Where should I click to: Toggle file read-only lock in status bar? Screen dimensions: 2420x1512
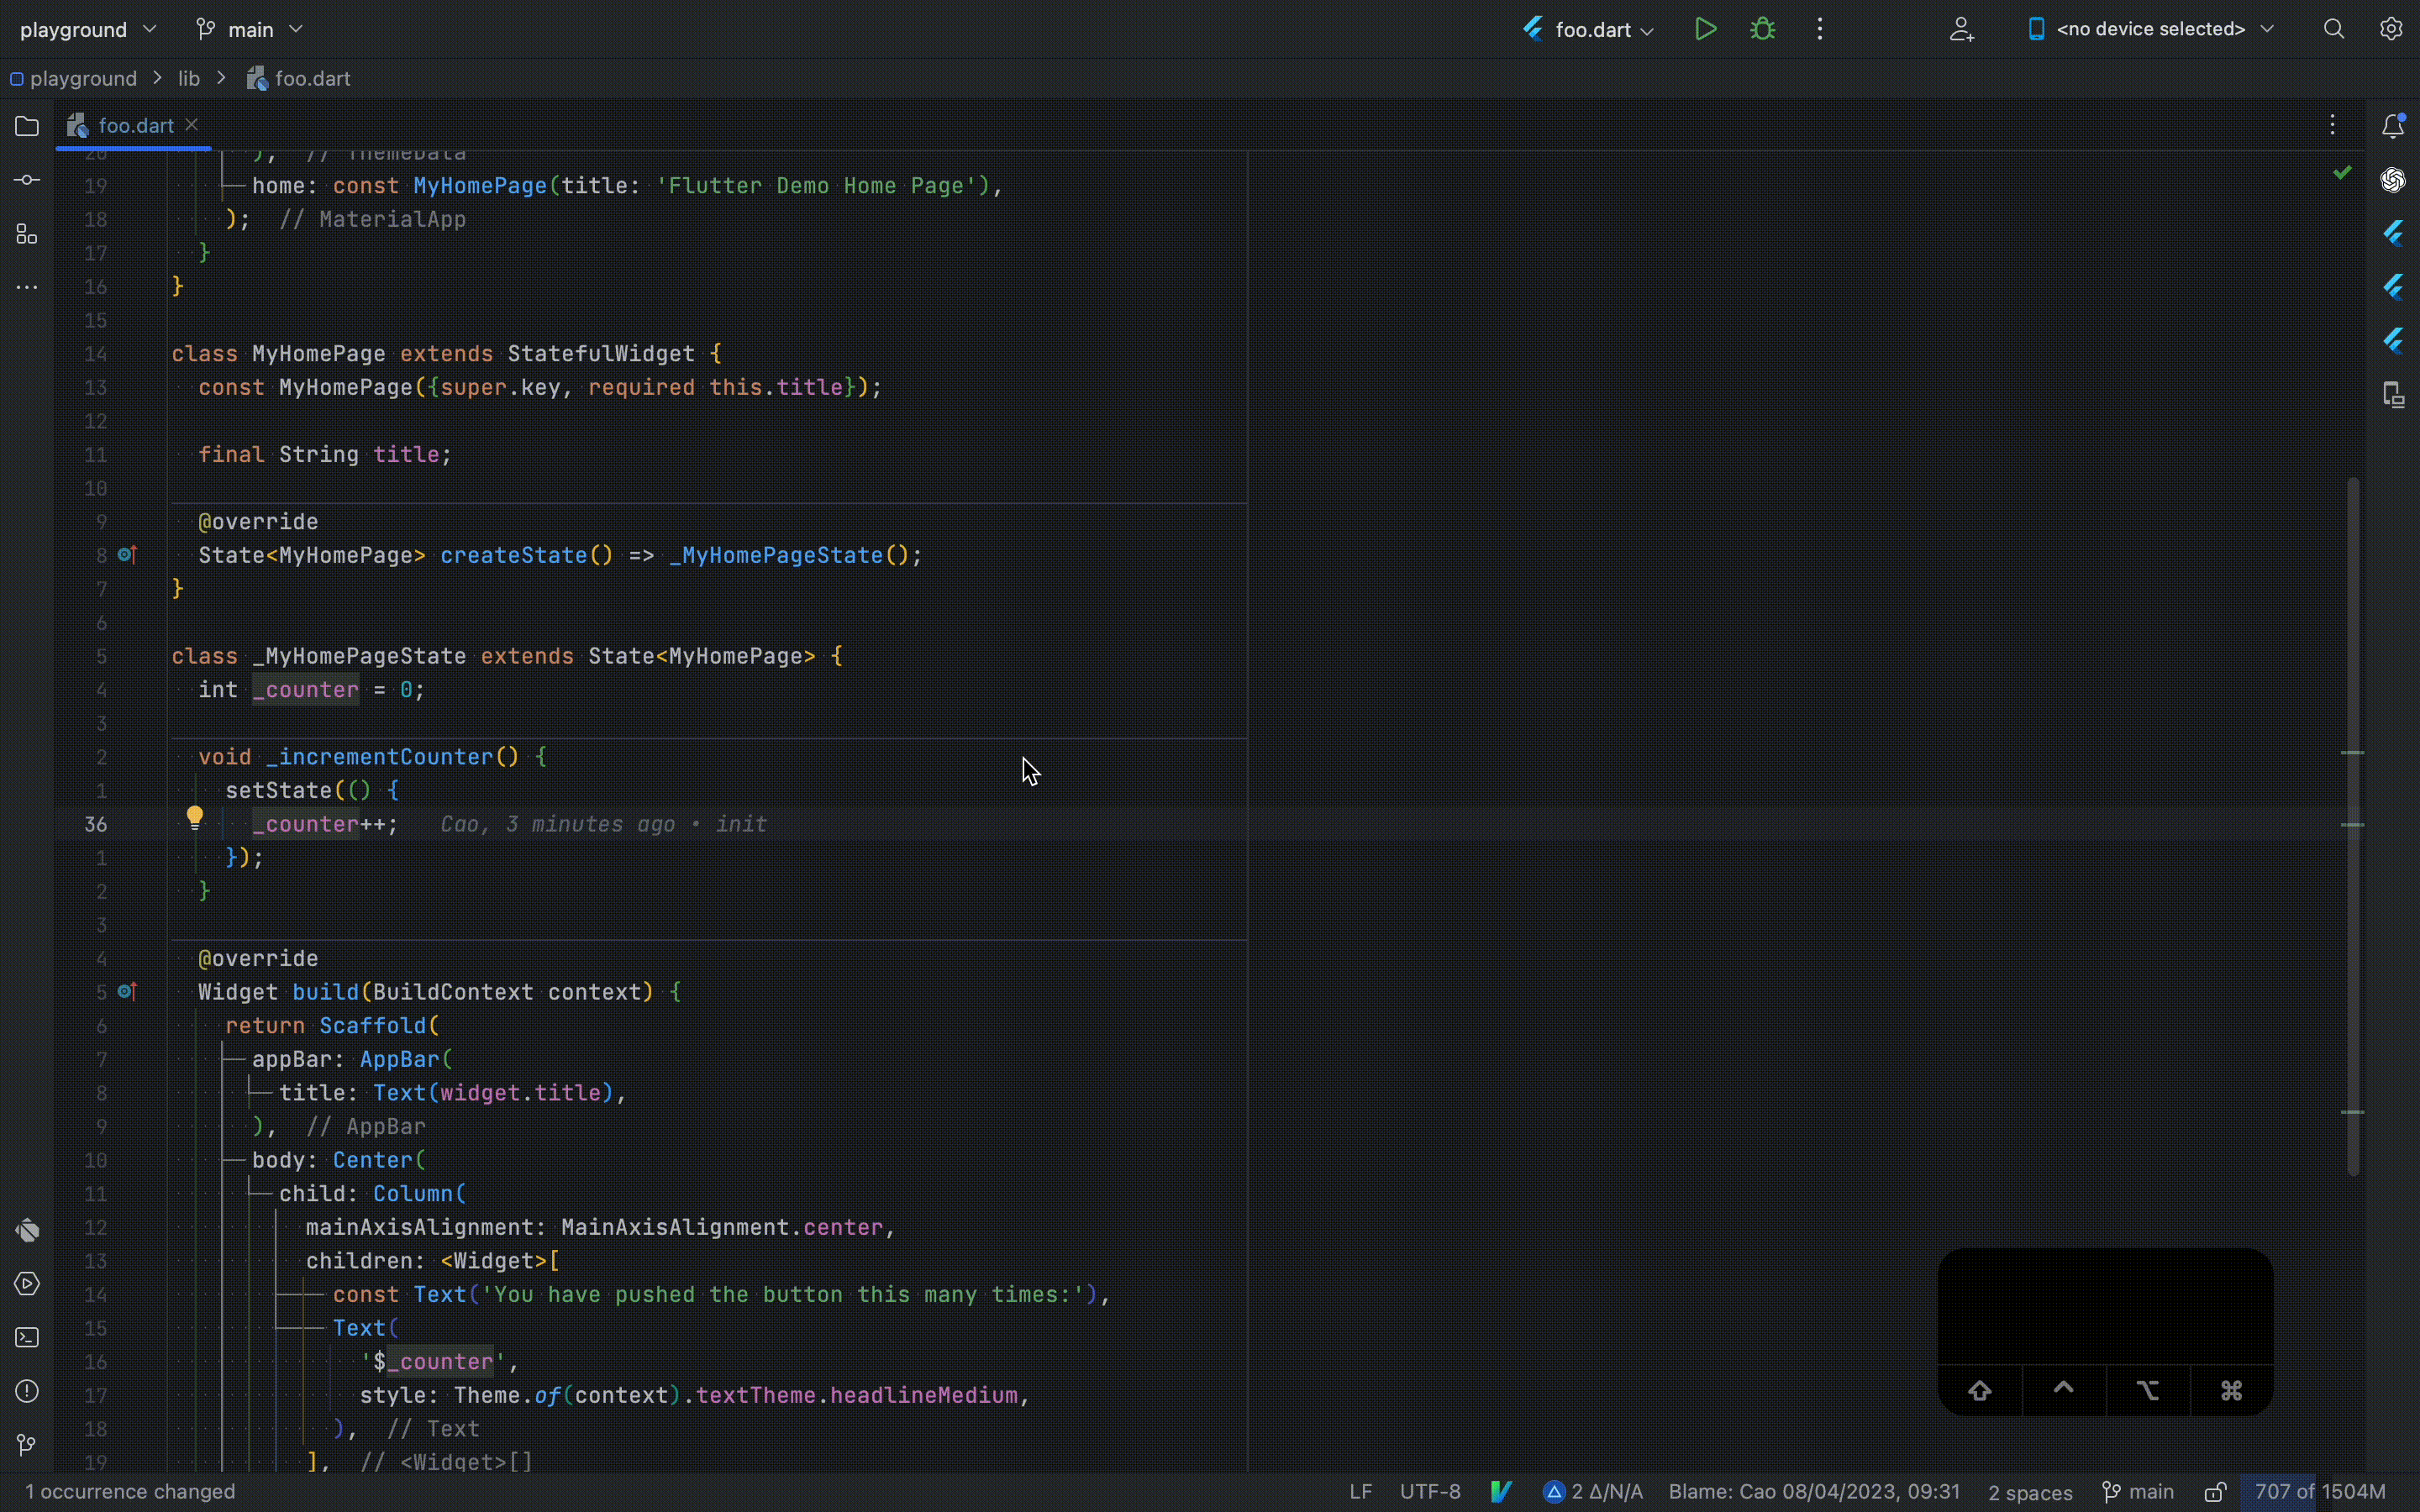2214,1492
